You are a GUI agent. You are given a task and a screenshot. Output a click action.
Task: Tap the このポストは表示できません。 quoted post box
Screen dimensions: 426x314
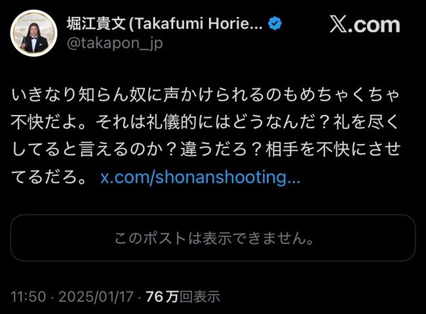click(x=213, y=238)
